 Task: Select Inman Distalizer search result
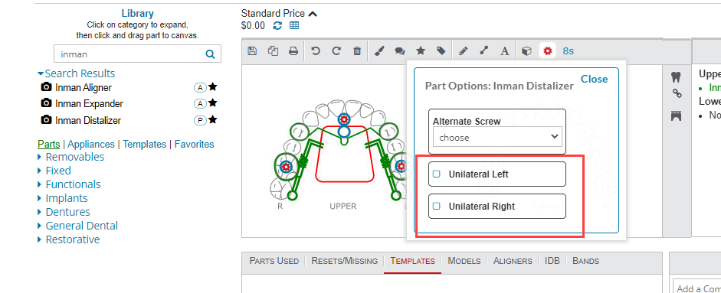coord(88,120)
